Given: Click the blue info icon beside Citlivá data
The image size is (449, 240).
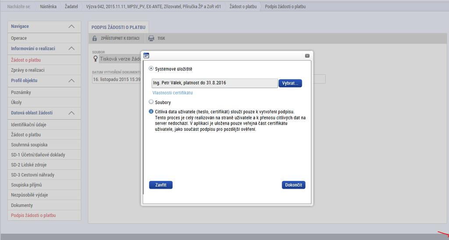Looking at the screenshot, I should [x=151, y=111].
